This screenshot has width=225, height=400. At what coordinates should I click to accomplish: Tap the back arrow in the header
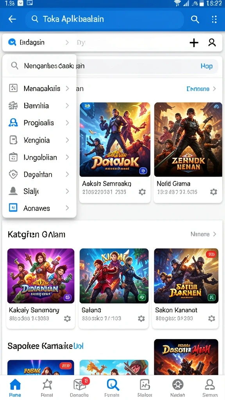tap(12, 19)
